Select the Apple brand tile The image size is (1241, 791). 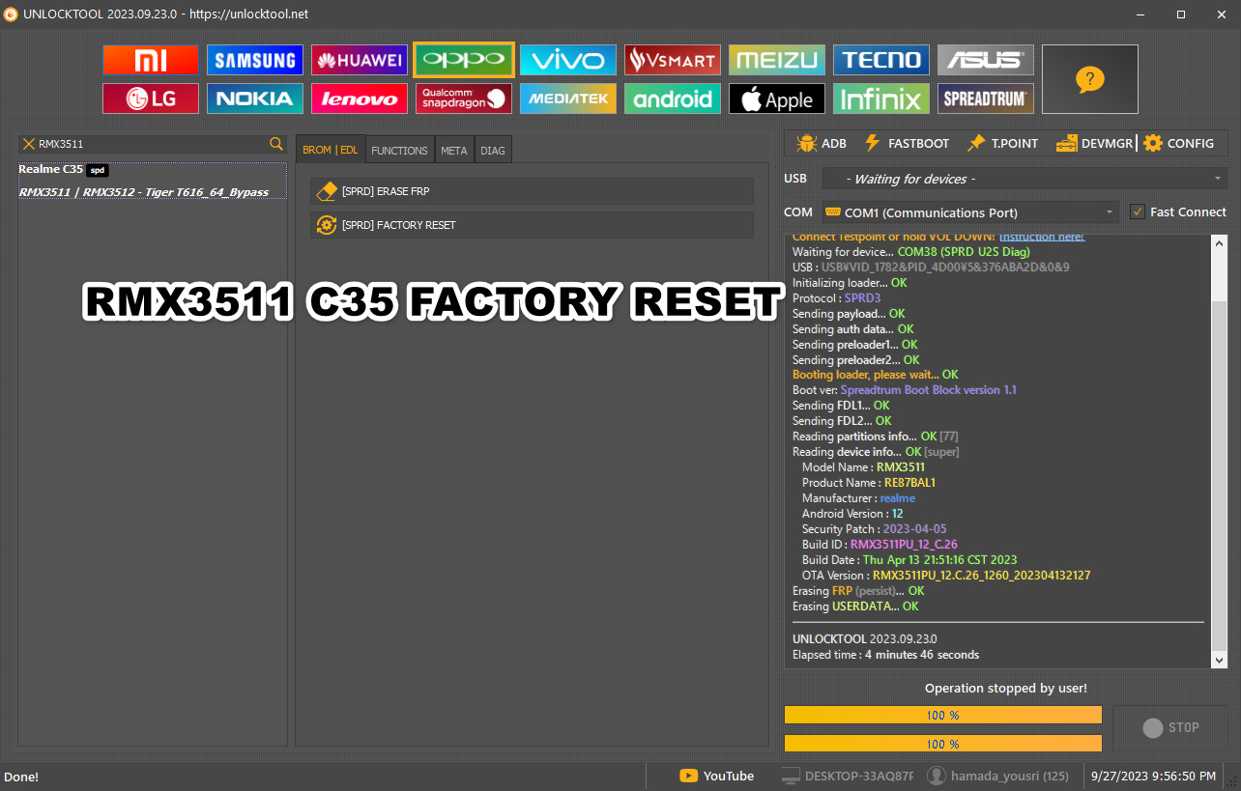777,99
